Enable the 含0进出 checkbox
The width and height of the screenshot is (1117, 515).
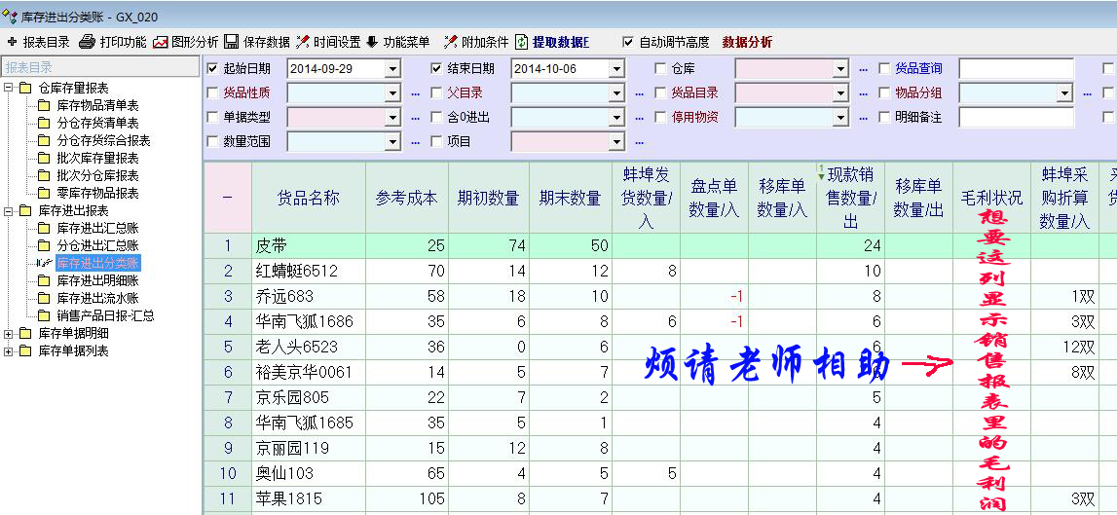click(437, 118)
